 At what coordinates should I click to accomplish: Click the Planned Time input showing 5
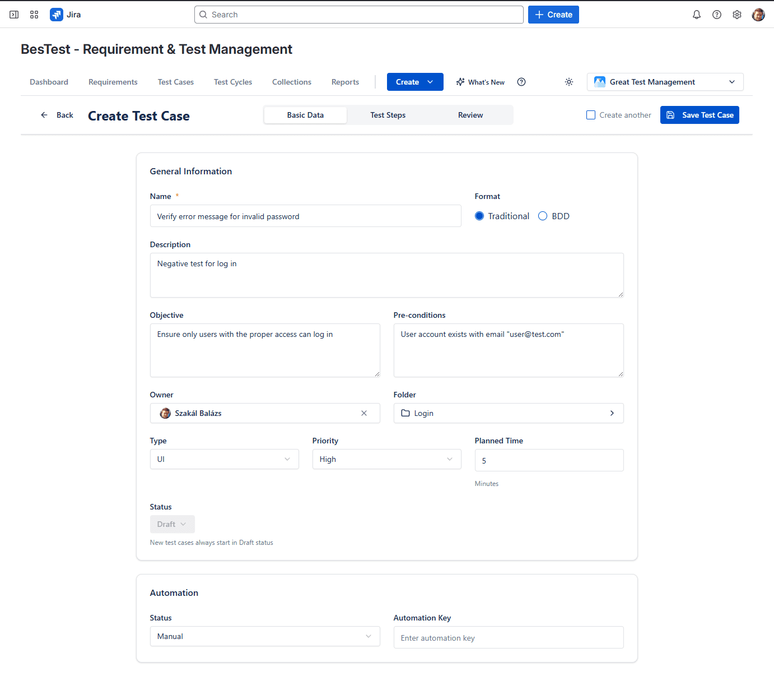(549, 460)
